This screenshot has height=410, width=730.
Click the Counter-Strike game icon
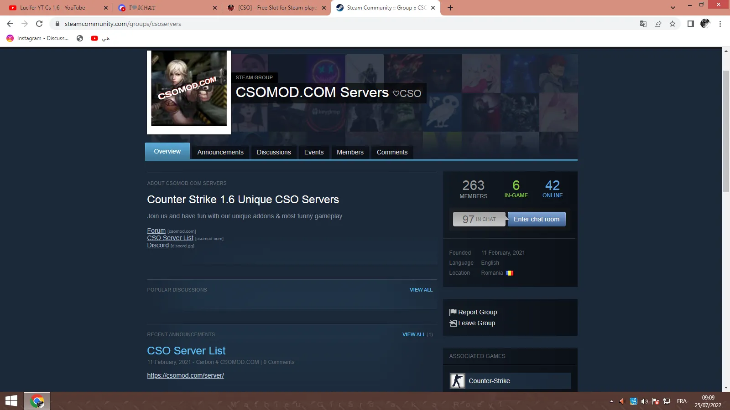pos(457,381)
